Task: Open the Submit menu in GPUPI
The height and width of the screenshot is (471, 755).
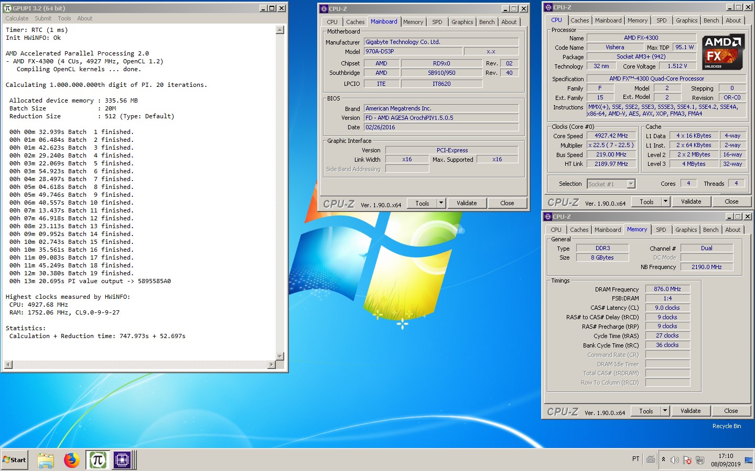Action: 43,18
